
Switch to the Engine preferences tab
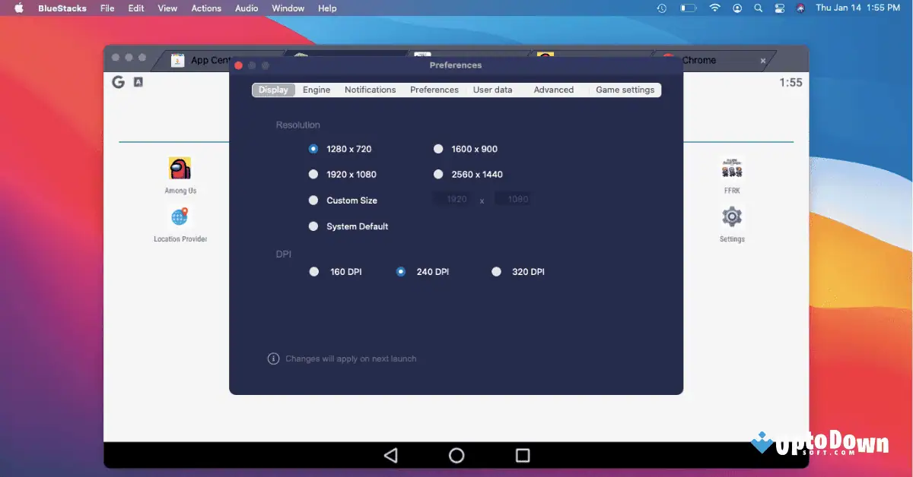coord(317,90)
